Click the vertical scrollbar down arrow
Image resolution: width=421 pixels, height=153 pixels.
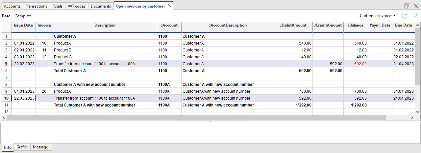[x=418, y=112]
